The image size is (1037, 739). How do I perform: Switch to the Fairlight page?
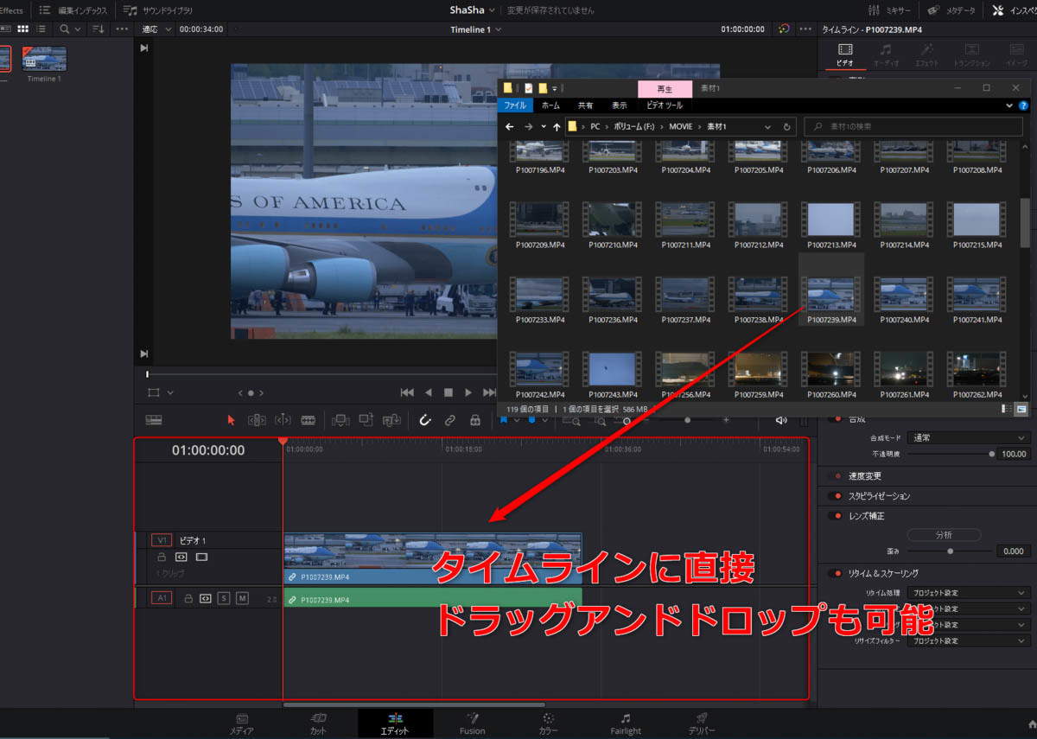pyautogui.click(x=625, y=724)
